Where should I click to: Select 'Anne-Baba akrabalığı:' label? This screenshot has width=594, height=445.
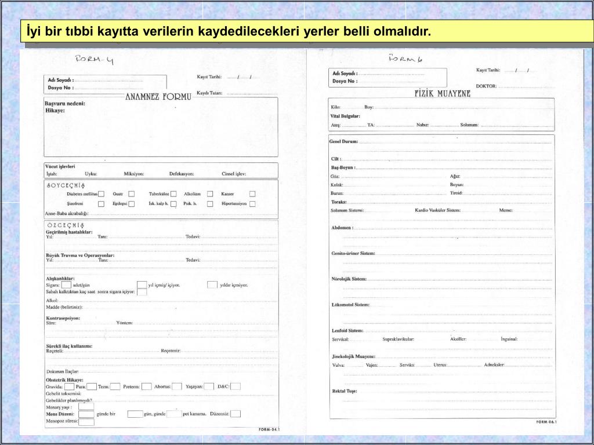pos(66,213)
